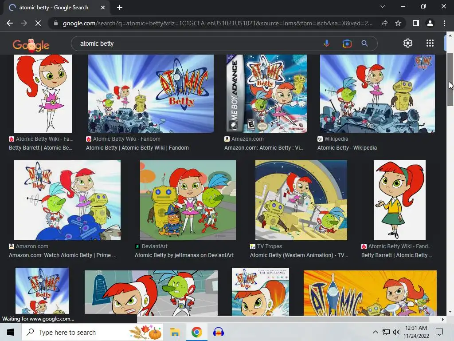Click the share page icon in the address bar
The image size is (454, 341).
384,23
